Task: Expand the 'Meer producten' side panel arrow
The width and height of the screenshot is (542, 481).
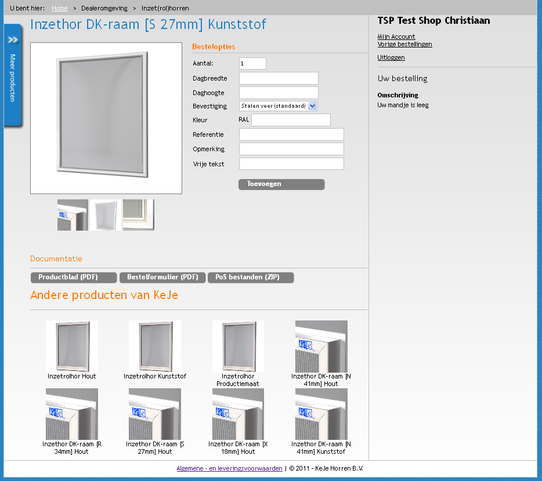Action: [13, 40]
